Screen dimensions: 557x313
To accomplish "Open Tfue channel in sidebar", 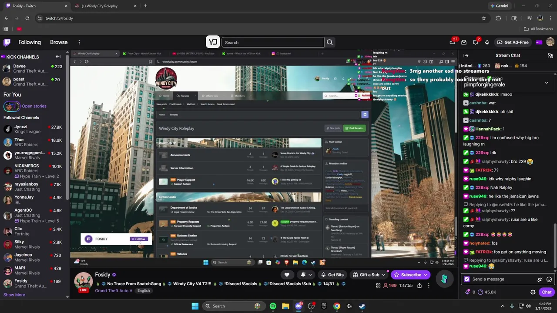I will point(33,142).
